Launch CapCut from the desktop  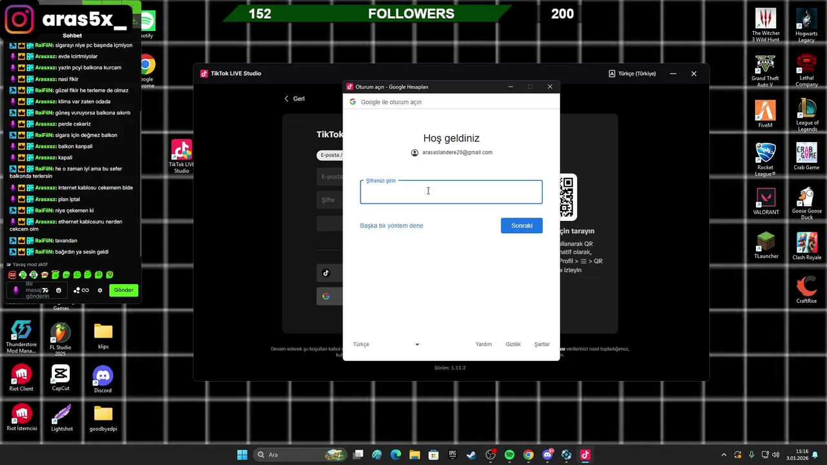point(61,378)
